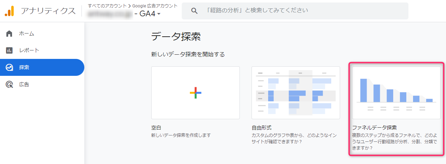Open the レポート menu label
The width and height of the screenshot is (446, 164).
29,50
